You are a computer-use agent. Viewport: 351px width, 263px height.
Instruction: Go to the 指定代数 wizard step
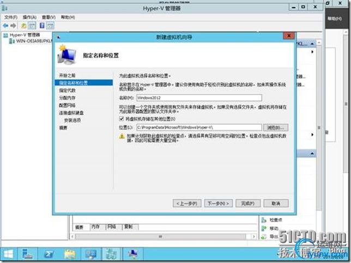click(x=67, y=90)
